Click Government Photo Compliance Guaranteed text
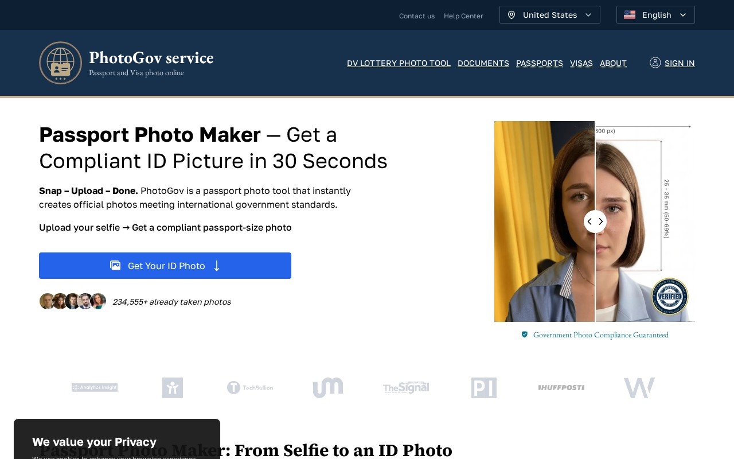The image size is (734, 459). click(601, 334)
